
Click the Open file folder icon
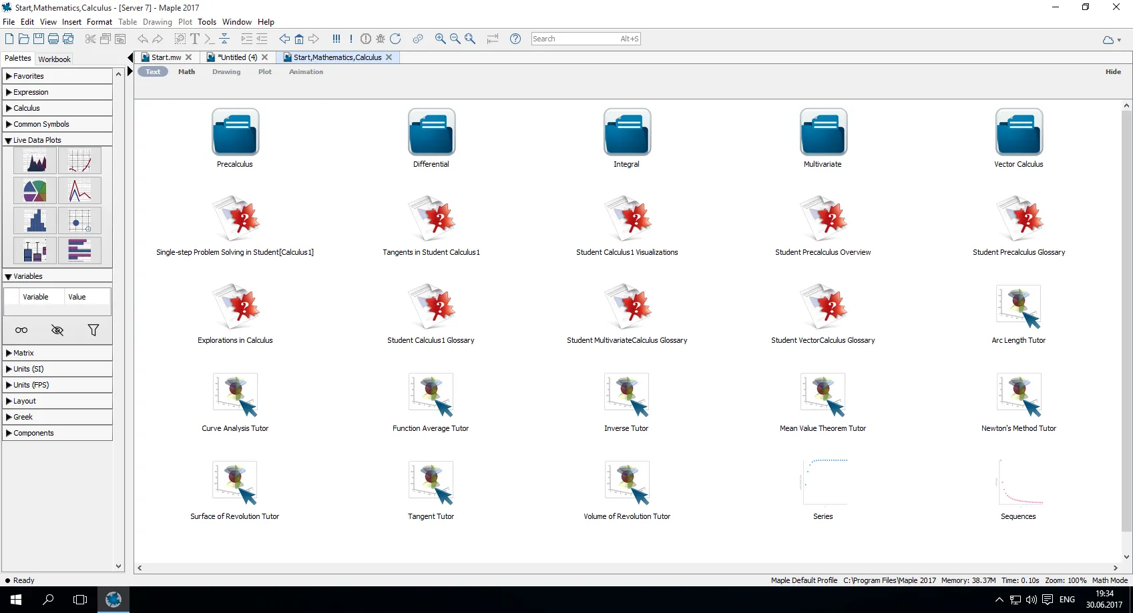coord(24,39)
